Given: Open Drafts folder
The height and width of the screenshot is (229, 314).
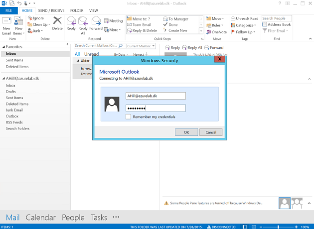Looking at the screenshot, I should [10, 92].
